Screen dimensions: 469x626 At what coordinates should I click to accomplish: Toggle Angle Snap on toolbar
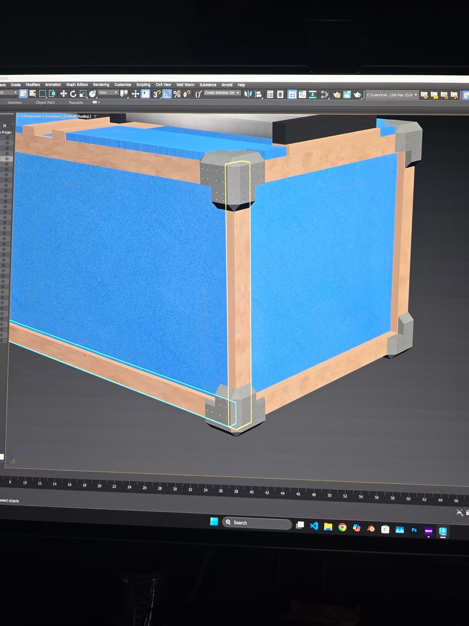tap(167, 94)
